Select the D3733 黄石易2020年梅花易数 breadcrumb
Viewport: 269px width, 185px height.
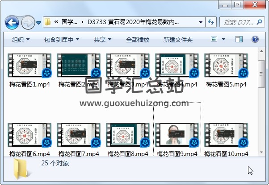pos(133,22)
